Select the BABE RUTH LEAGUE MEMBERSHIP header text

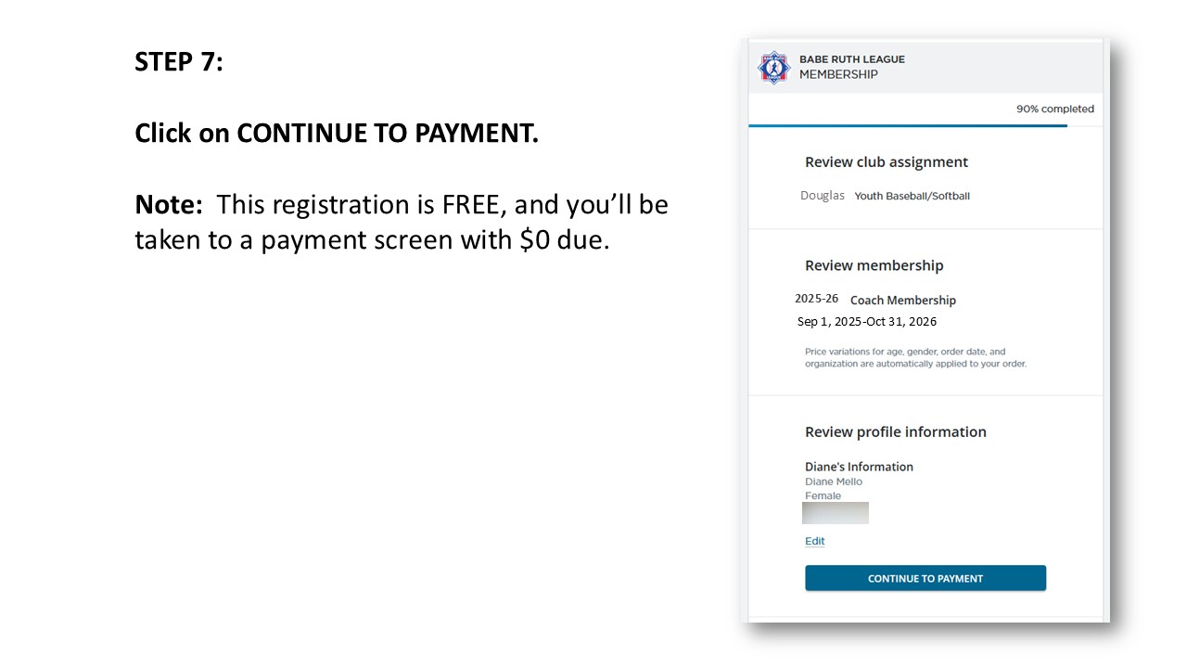click(x=852, y=67)
